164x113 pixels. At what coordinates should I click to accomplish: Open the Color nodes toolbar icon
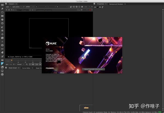[2, 20]
